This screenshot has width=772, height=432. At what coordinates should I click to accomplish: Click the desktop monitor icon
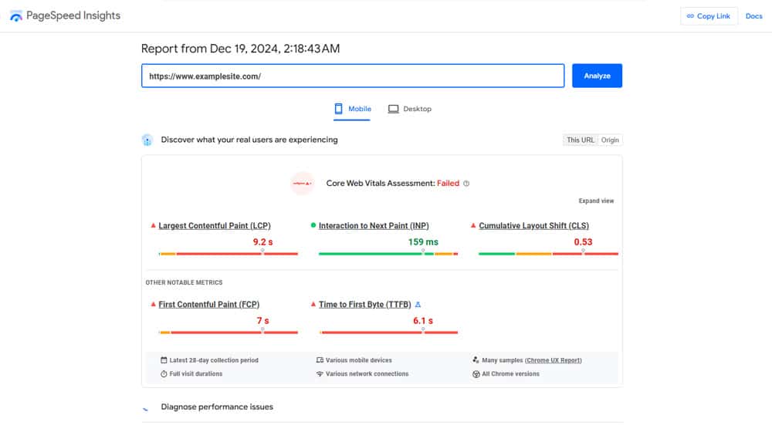[x=393, y=109]
